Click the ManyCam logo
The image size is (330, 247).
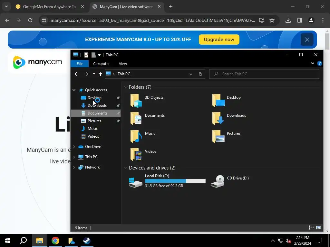pyautogui.click(x=37, y=62)
